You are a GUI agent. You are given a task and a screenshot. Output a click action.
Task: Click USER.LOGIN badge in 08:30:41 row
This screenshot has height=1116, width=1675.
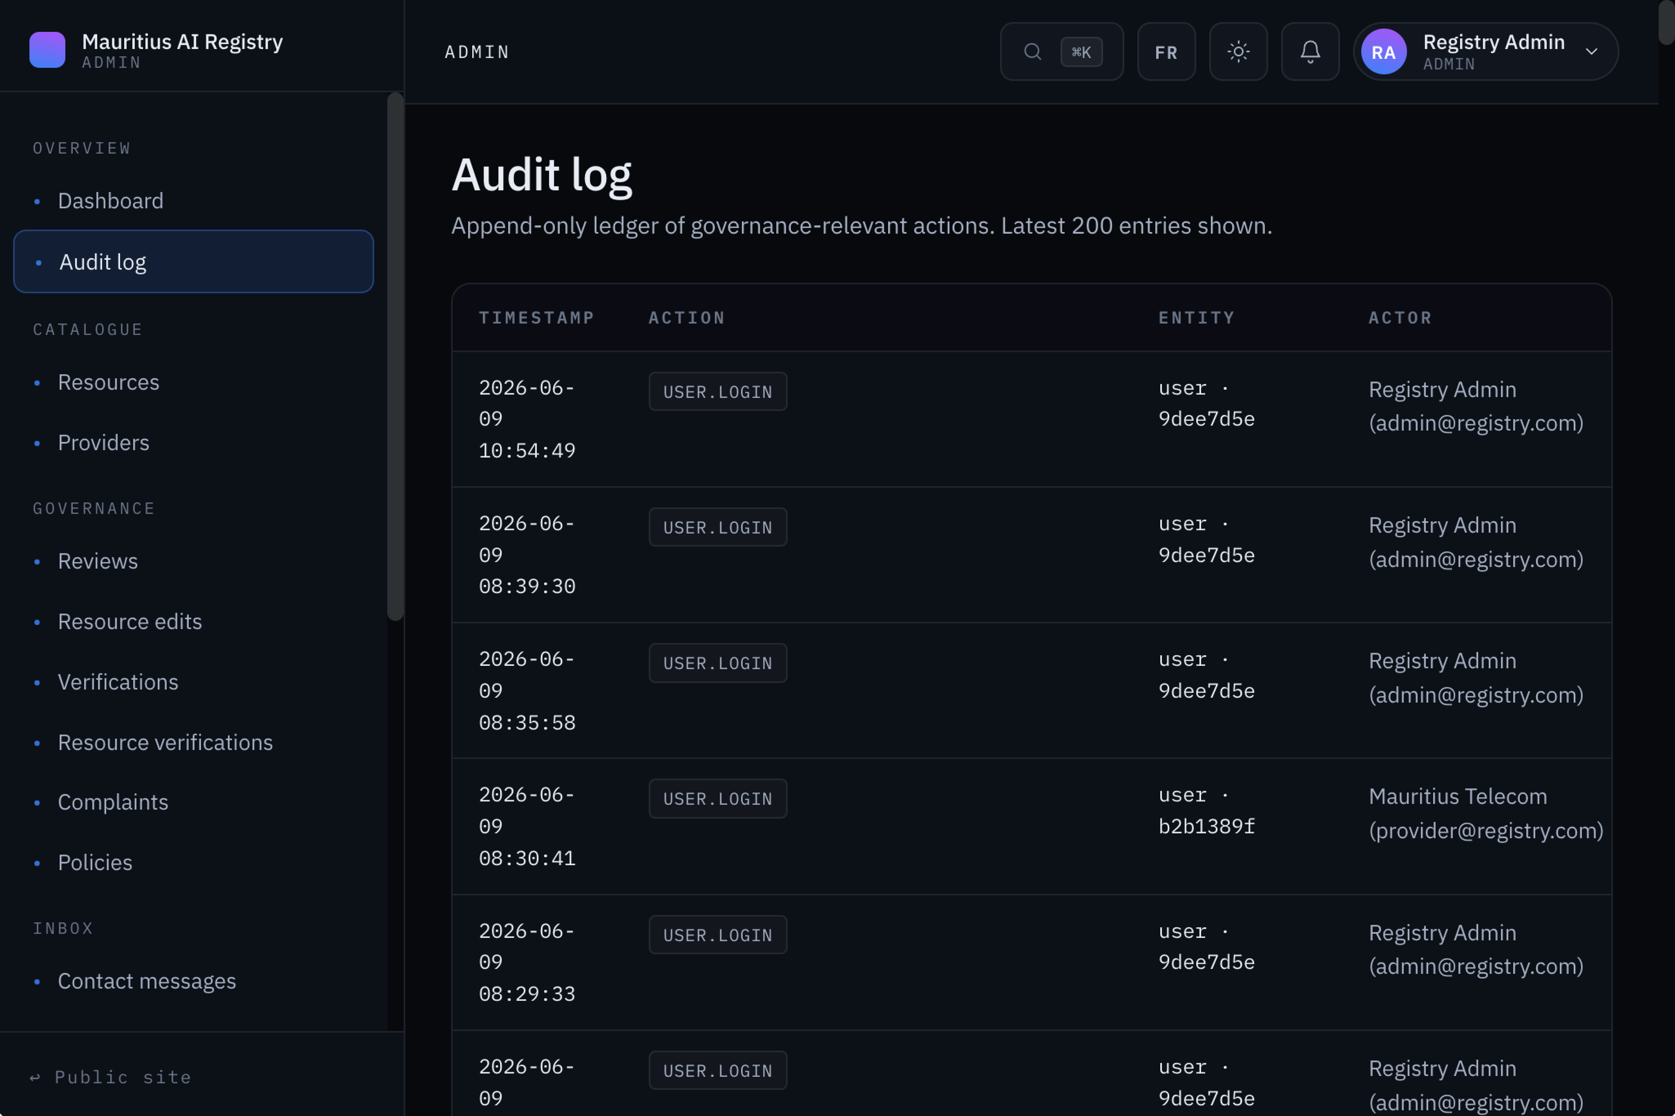click(x=717, y=799)
